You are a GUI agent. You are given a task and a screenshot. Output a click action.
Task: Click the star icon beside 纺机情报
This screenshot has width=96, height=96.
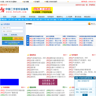(x=2, y=87)
